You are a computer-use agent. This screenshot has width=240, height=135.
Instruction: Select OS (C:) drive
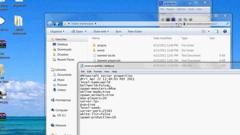tap(61, 115)
